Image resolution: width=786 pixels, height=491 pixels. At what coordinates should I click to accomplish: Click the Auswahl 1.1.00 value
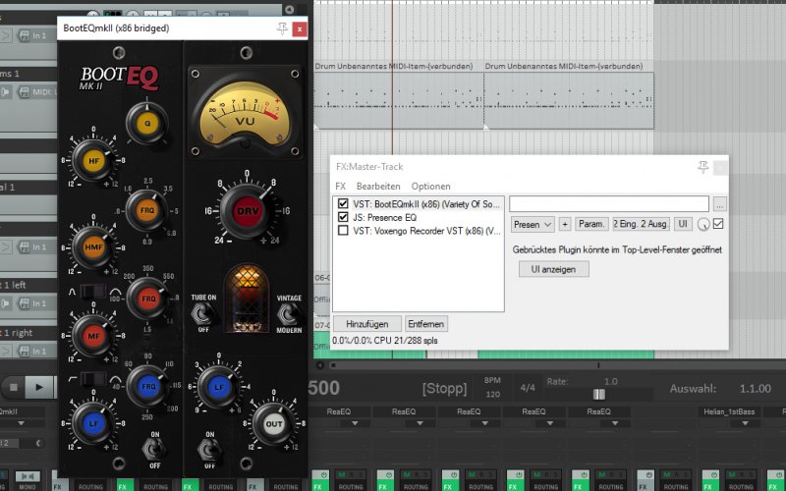coord(756,388)
